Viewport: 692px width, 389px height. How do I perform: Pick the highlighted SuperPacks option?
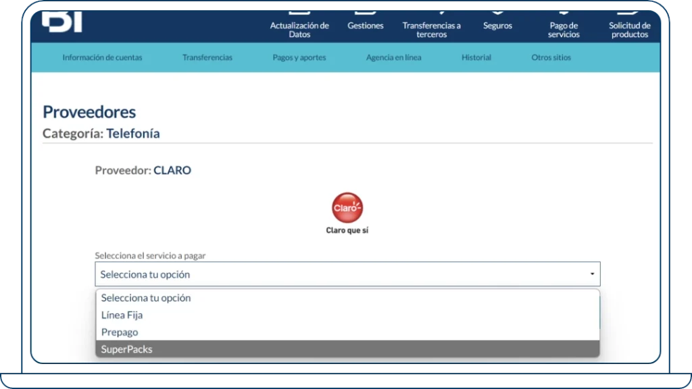(x=127, y=349)
